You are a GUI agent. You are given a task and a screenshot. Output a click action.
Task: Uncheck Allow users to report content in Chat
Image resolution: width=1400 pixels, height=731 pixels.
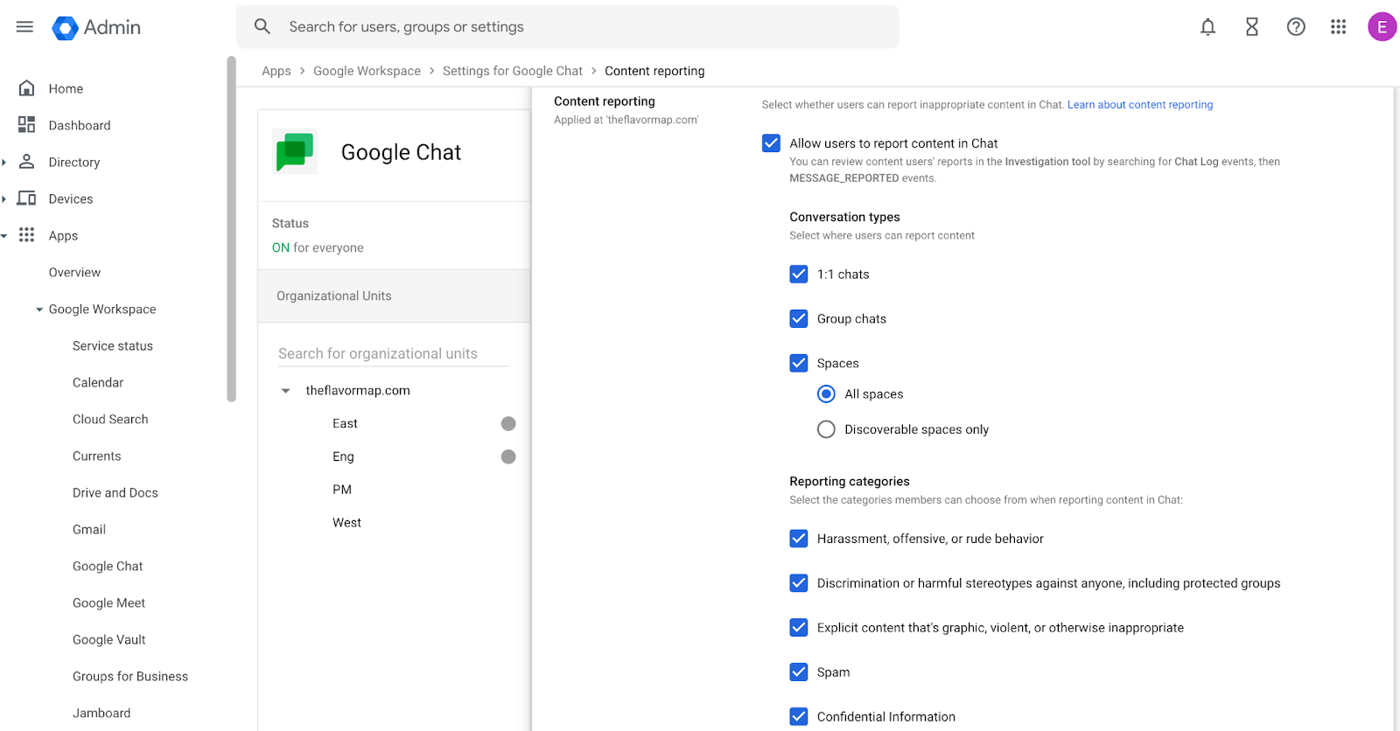771,143
